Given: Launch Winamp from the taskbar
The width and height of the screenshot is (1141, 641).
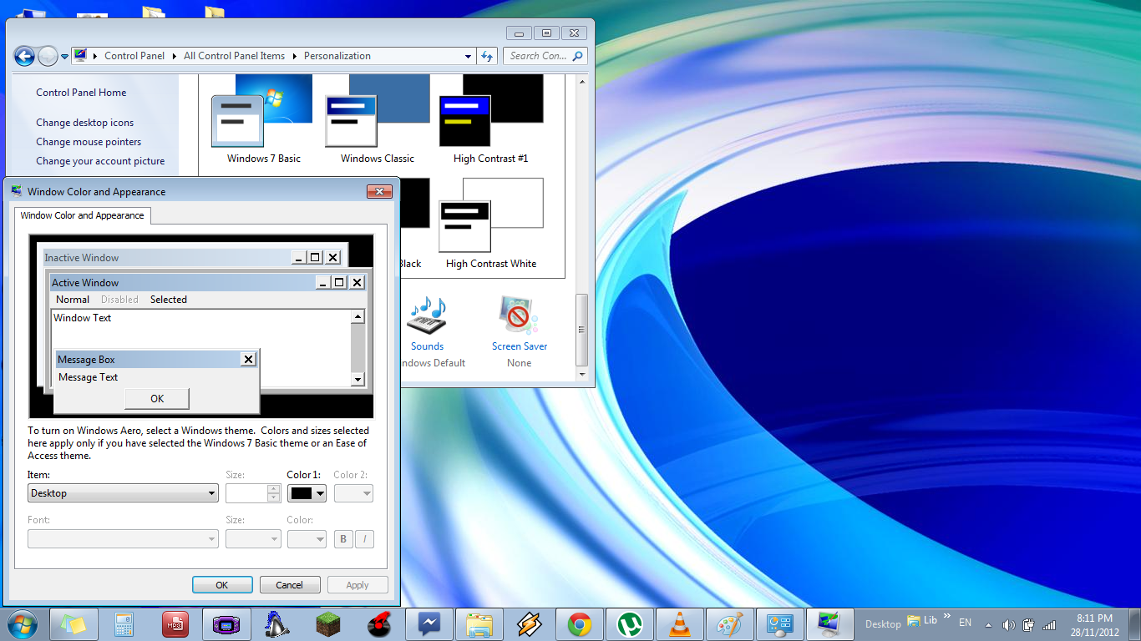Looking at the screenshot, I should tap(530, 623).
